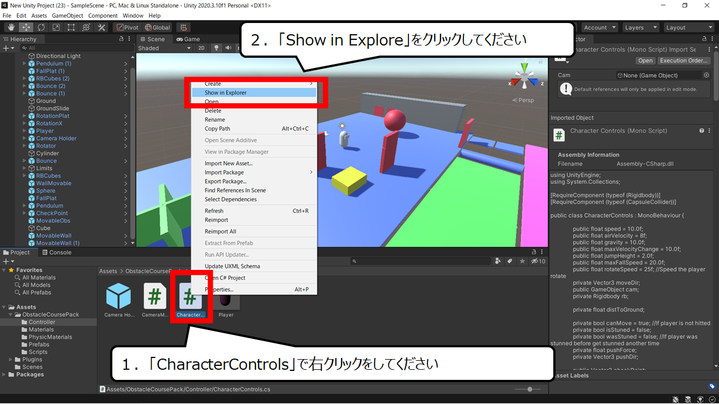Select the Hand tool in toolbar
Viewport: 719px width, 404px height.
(x=11, y=27)
